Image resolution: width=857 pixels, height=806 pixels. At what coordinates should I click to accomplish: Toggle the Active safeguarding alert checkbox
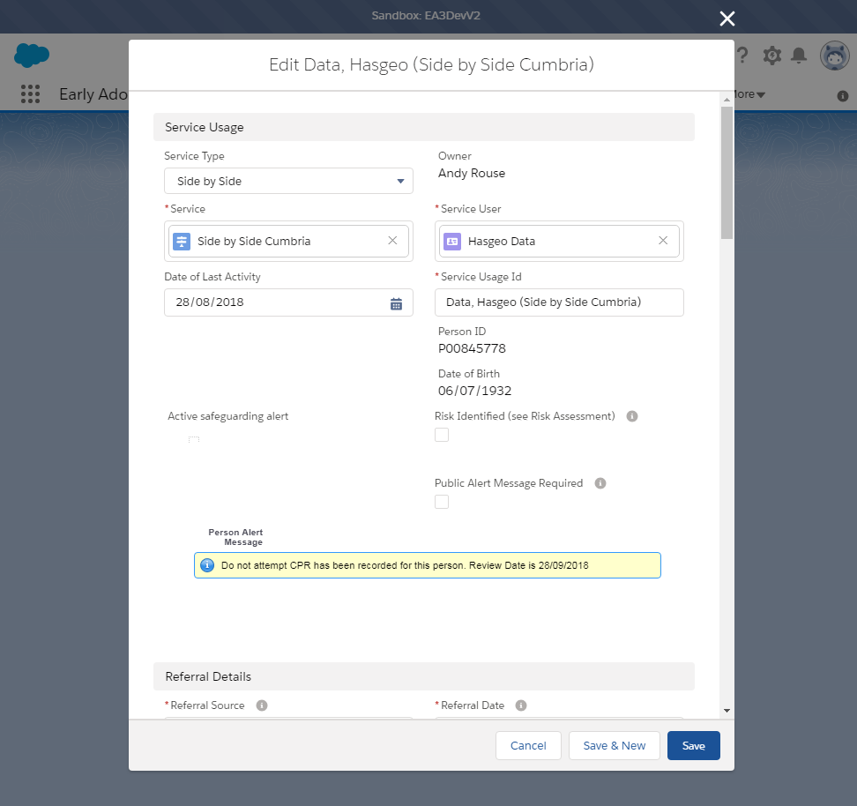[x=194, y=438]
